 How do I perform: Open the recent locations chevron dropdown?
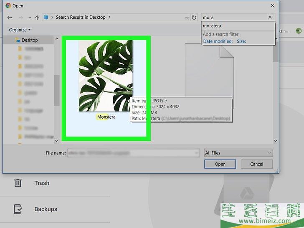30,18
